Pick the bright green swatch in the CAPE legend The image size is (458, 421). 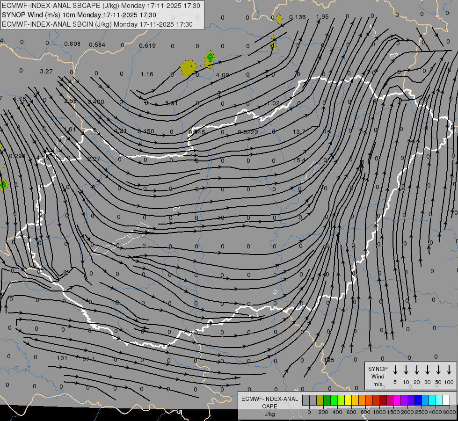pyautogui.click(x=334, y=400)
